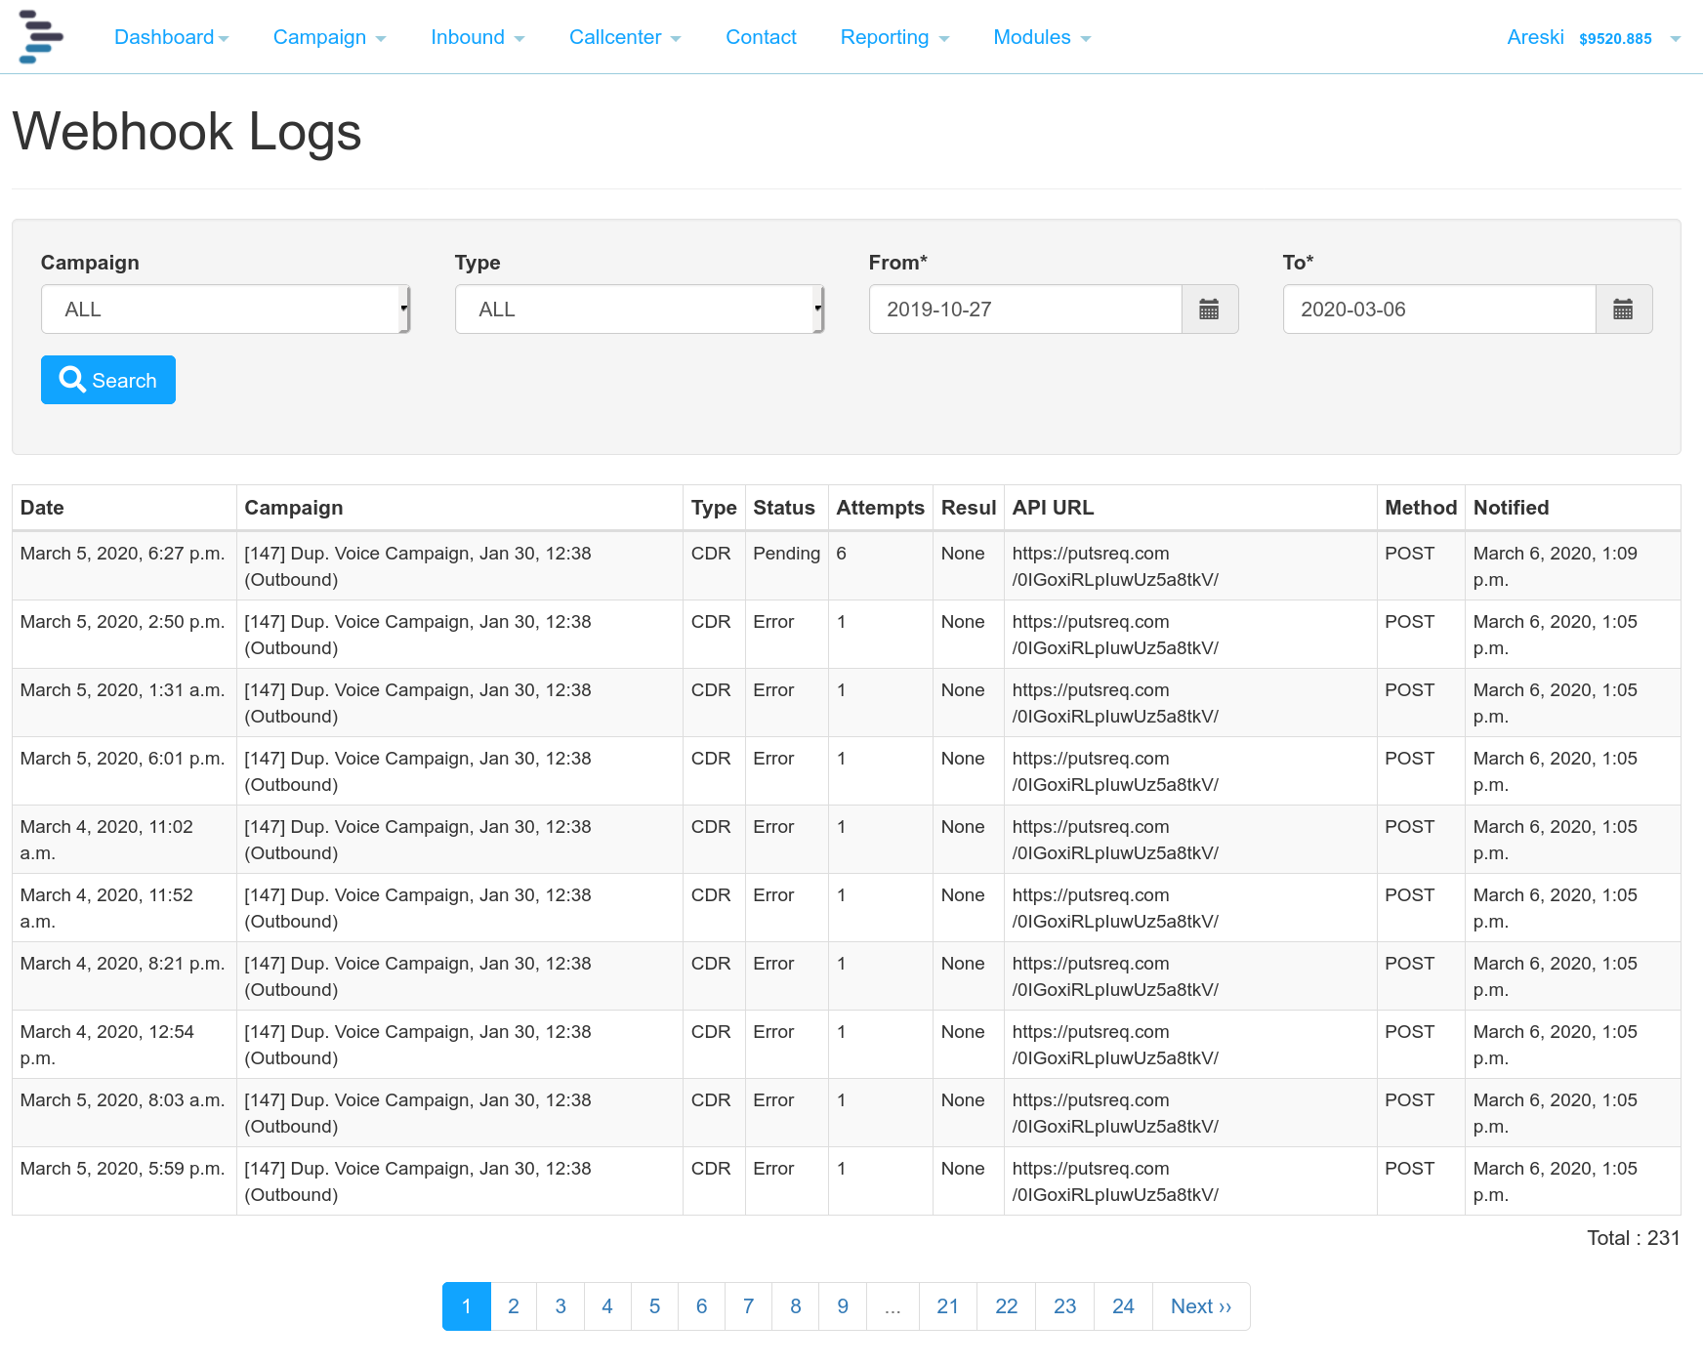Open the Type filter dropdown
The height and width of the screenshot is (1365, 1703).
pos(640,310)
